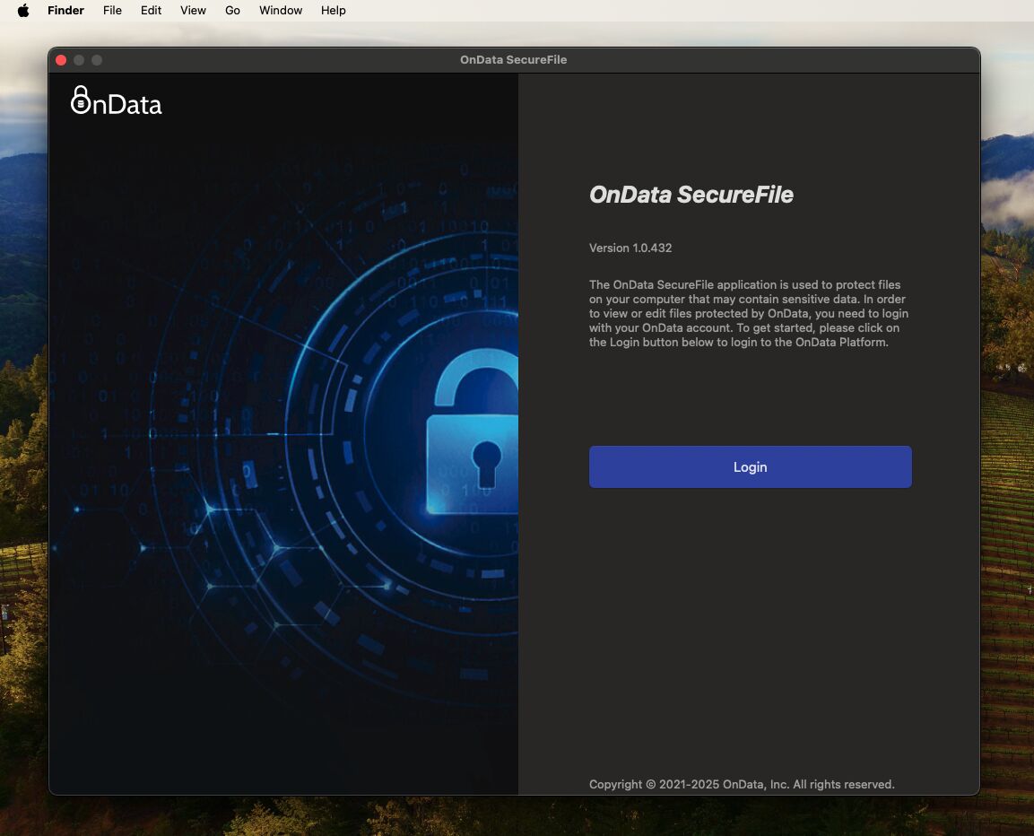Open the Finder menu
This screenshot has height=836, width=1034.
pos(66,10)
